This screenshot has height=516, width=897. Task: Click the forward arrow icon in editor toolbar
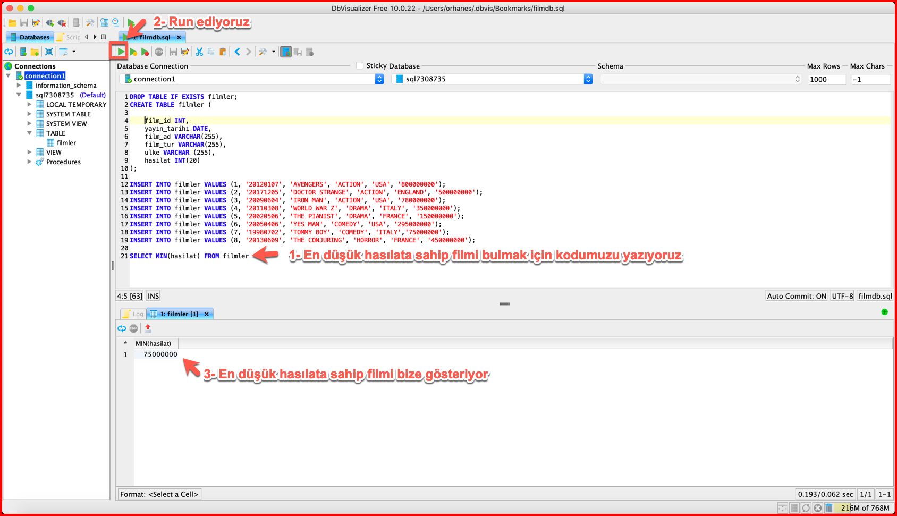point(249,52)
